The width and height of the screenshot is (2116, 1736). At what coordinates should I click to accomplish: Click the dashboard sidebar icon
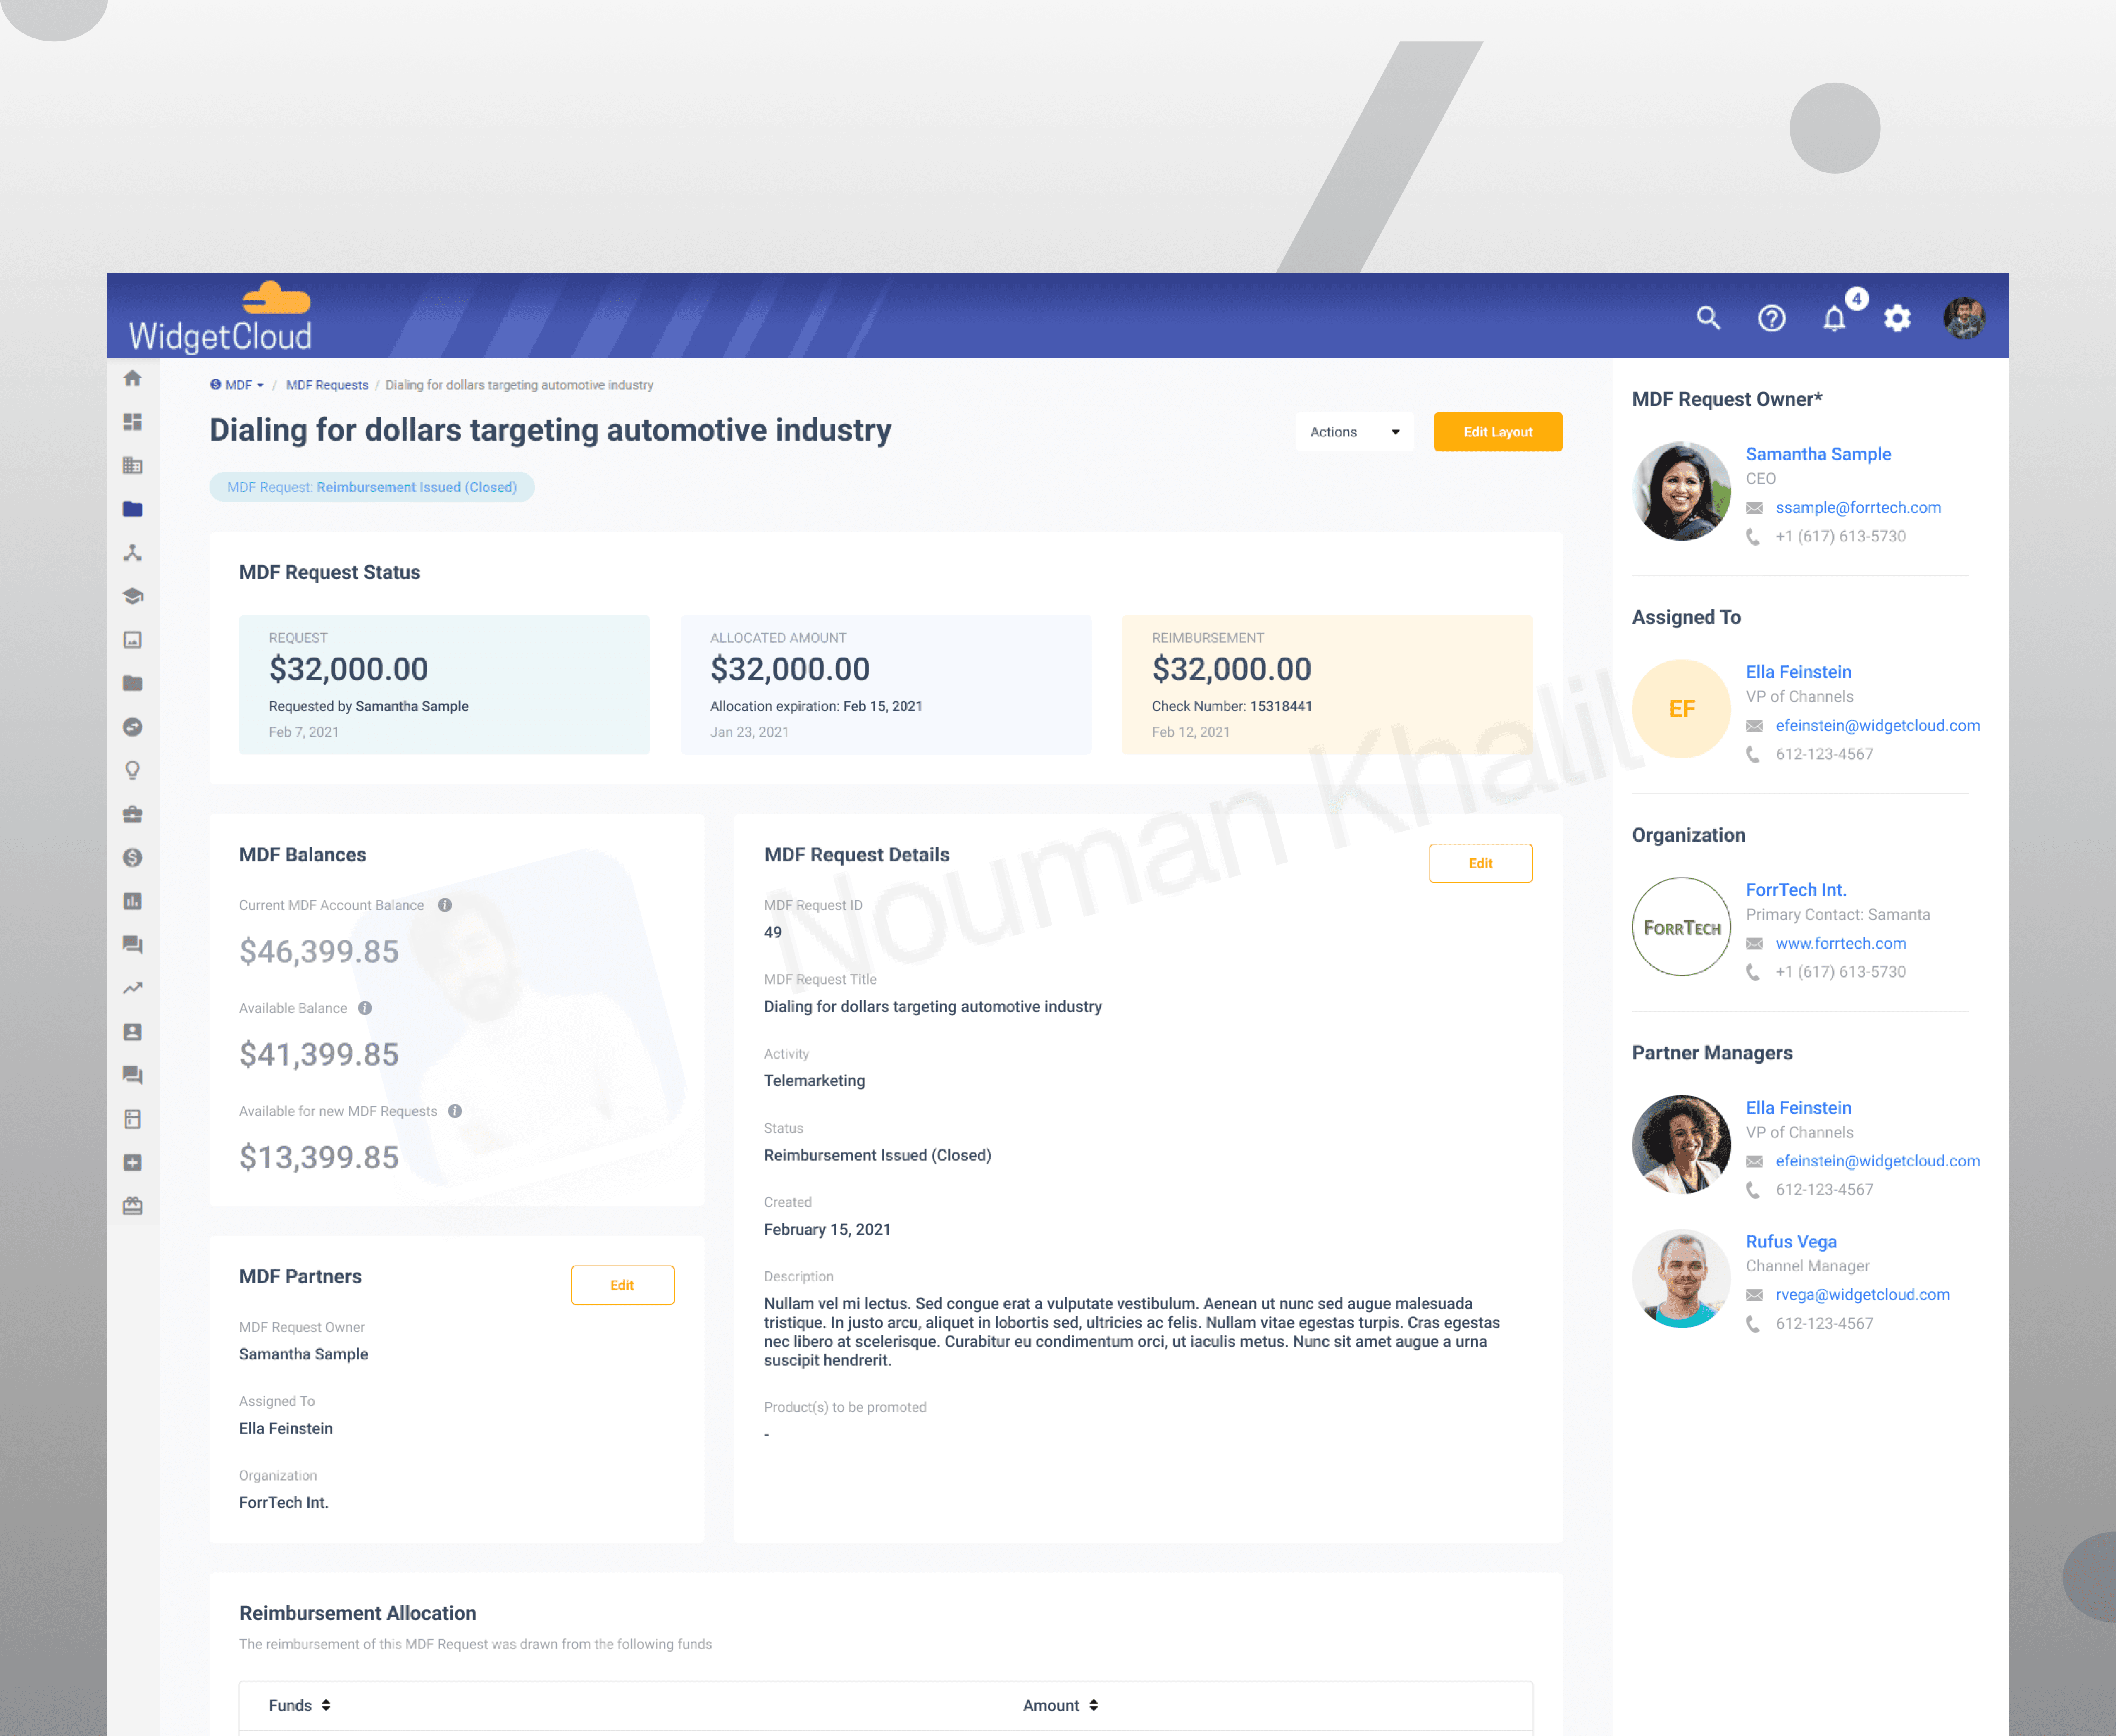coord(132,422)
